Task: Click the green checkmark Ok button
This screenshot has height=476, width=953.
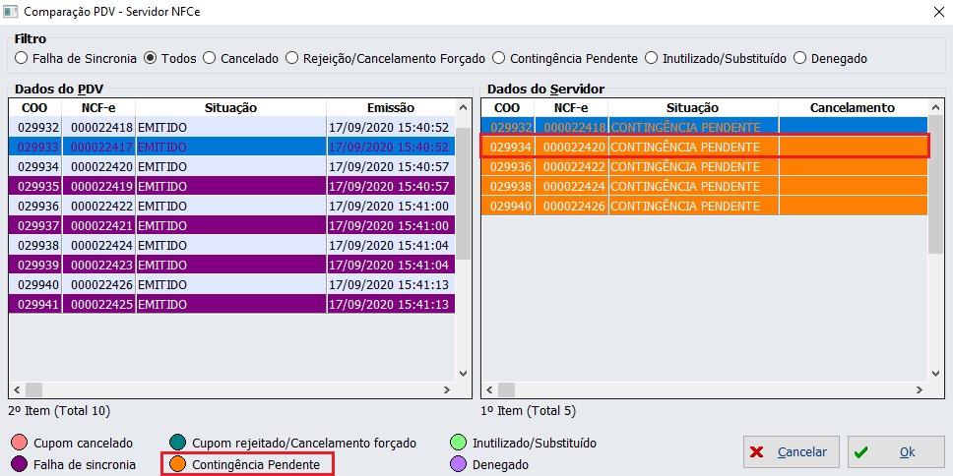Action: coord(895,452)
